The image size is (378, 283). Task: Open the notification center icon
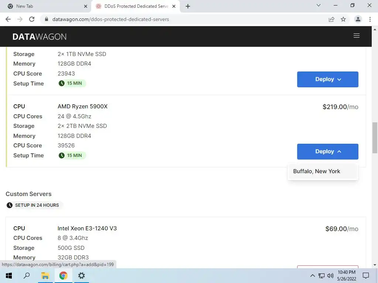tap(366, 276)
